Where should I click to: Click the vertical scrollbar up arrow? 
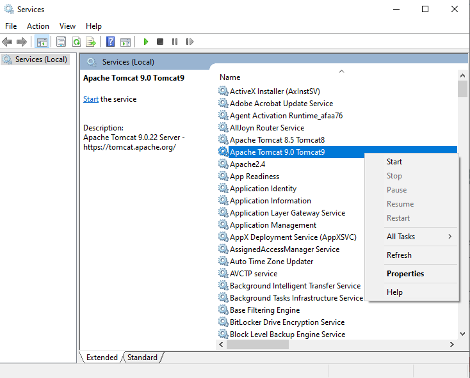tap(462, 75)
